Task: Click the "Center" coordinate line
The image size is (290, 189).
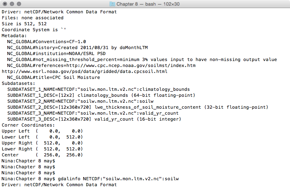Action: [42, 155]
